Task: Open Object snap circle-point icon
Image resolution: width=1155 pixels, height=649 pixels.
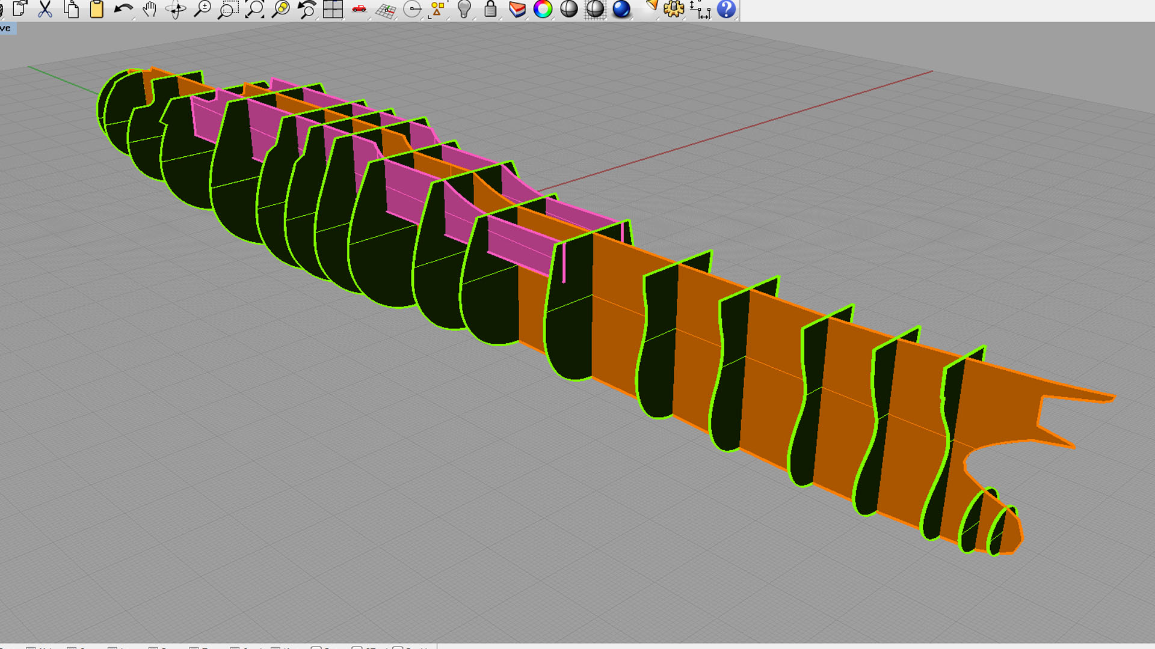Action: [413, 9]
